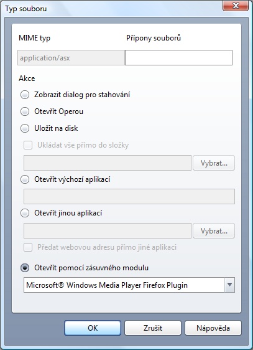Viewport: 253px width, 350px height.
Task: Click Vybrat button for other application
Action: coord(214,231)
